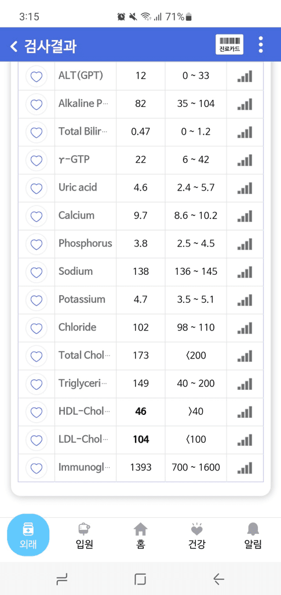This screenshot has width=281, height=595.
Task: Select the highlighted 외래 tab button
Action: pyautogui.click(x=28, y=535)
